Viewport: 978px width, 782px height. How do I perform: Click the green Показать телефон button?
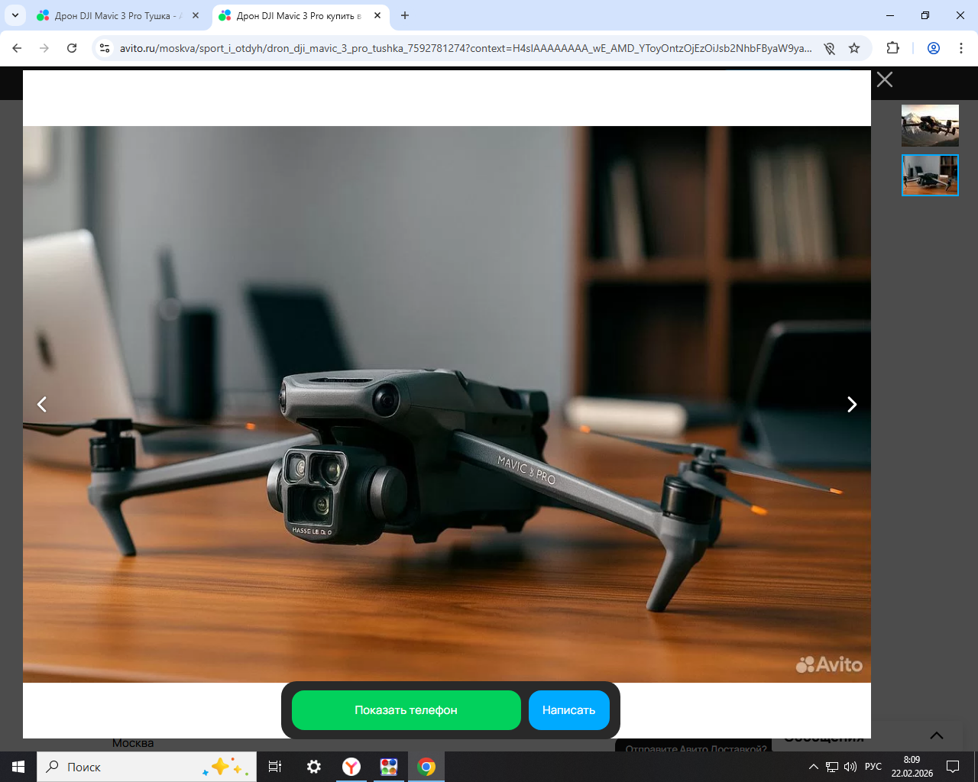coord(406,710)
